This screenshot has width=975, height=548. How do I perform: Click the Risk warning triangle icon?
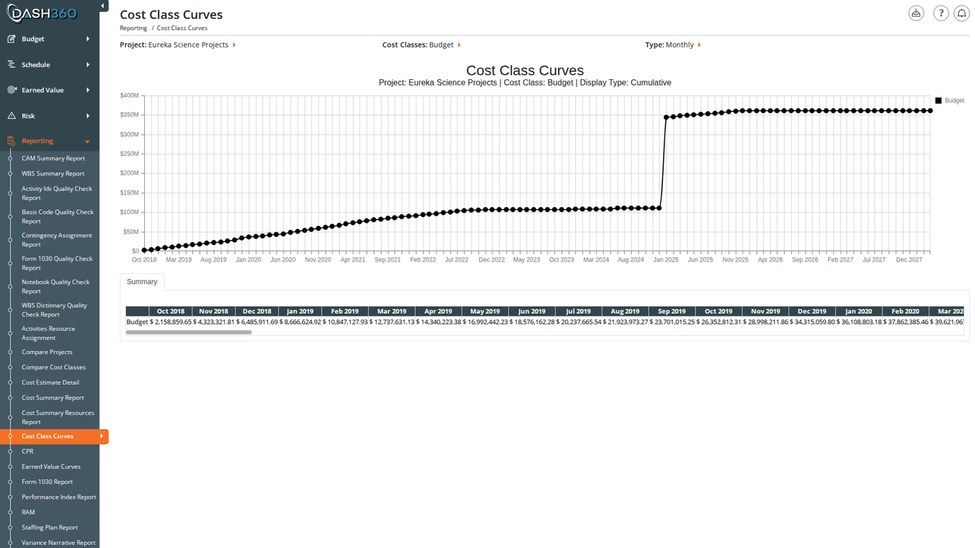point(11,116)
